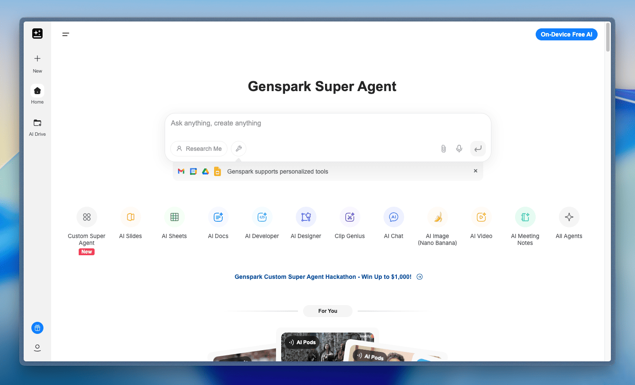Collapse the sidebar
Image resolution: width=635 pixels, height=385 pixels.
pos(65,34)
